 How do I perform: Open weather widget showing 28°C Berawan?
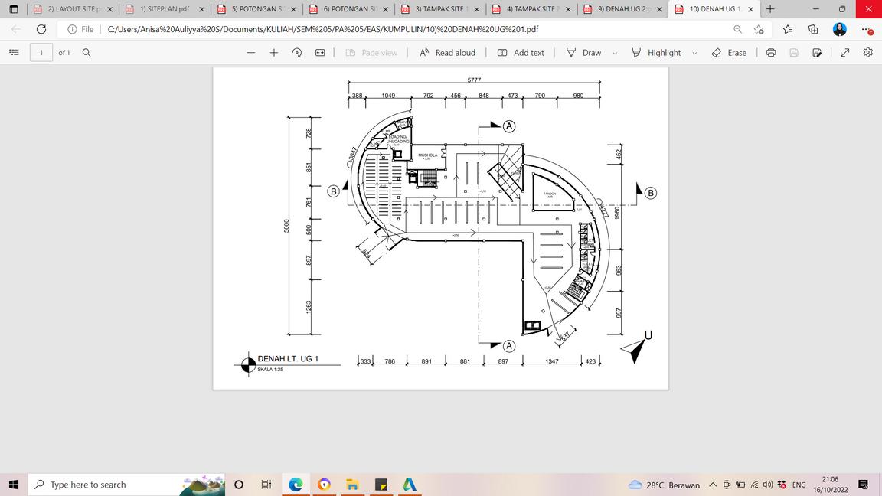tap(665, 485)
